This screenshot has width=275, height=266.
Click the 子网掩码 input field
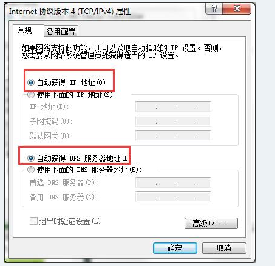173,121
